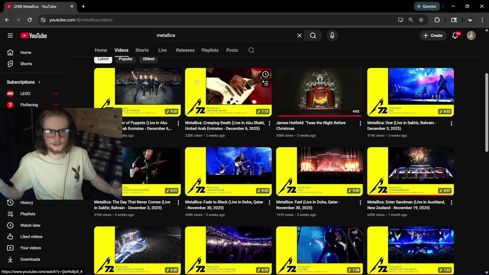Open History in the sidebar
The width and height of the screenshot is (489, 275).
tap(26, 203)
